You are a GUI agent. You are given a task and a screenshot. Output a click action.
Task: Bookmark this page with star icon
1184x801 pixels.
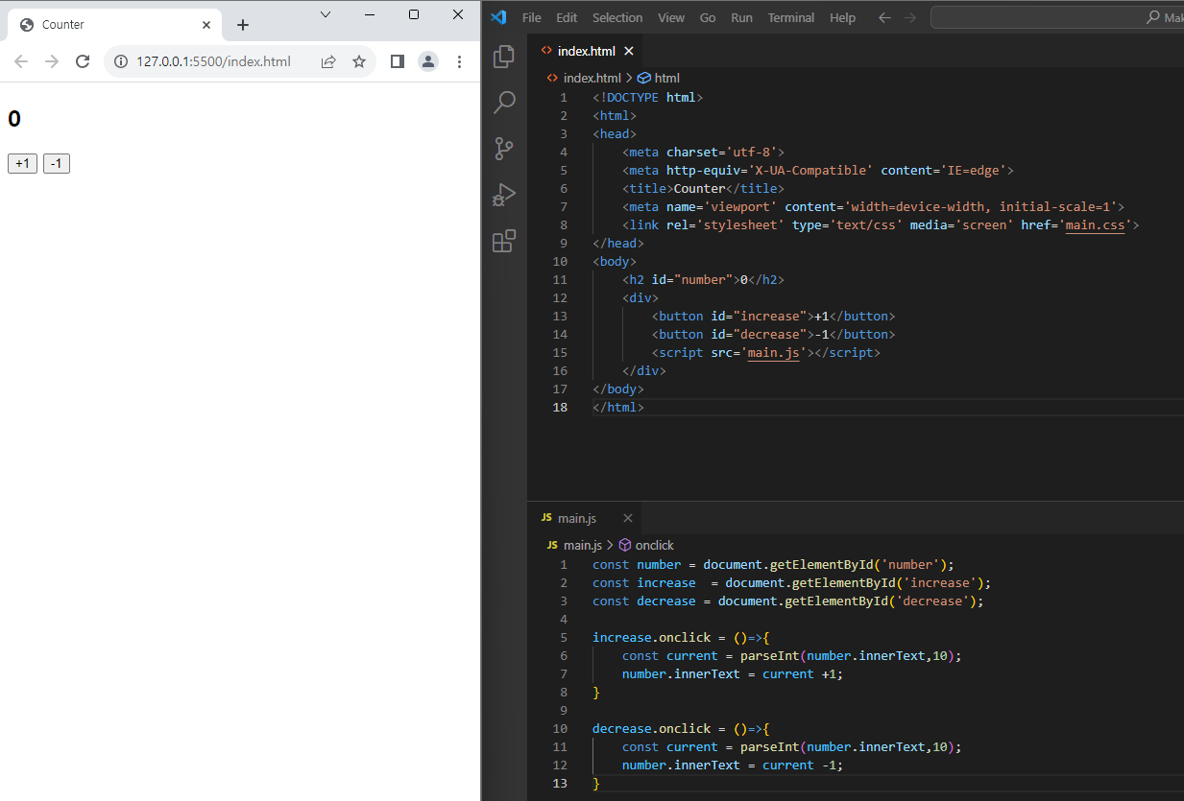pos(359,61)
